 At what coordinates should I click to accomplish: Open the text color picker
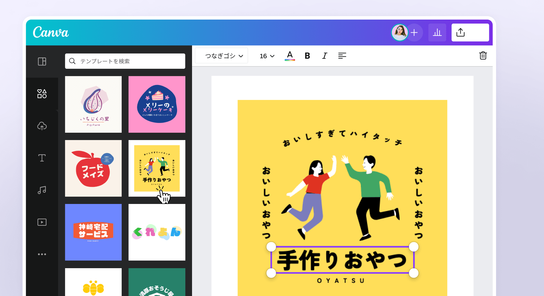290,56
